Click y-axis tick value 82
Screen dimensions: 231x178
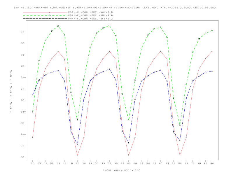(22, 32)
